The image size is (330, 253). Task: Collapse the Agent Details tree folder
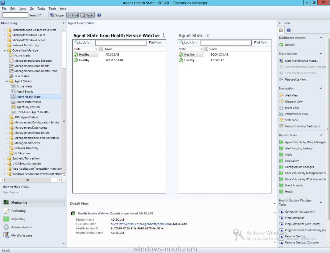point(7,81)
